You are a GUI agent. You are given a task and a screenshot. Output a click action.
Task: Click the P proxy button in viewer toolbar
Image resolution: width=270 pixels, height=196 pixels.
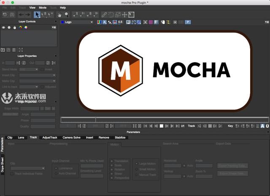point(188,22)
